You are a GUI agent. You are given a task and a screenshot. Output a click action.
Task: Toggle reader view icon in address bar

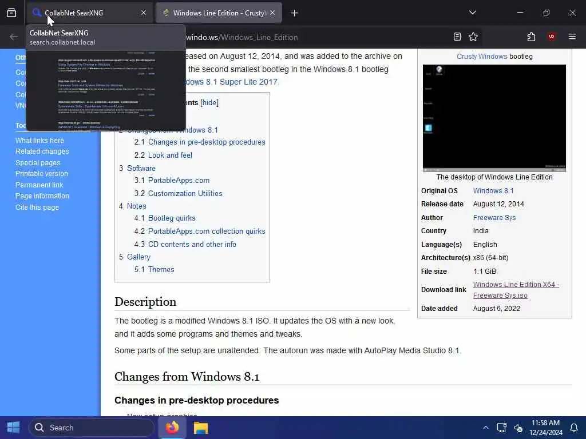pos(457,37)
